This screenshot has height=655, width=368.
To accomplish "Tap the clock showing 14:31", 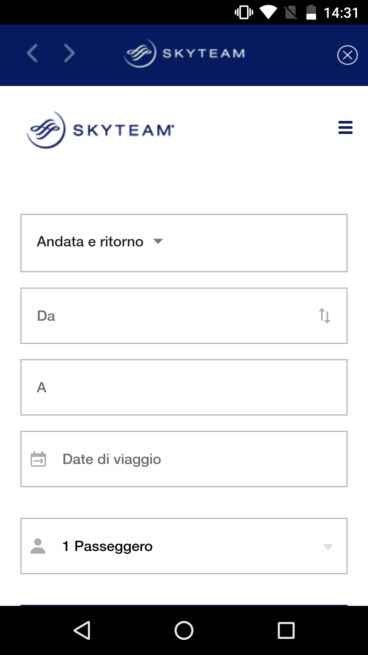I will 341,13.
